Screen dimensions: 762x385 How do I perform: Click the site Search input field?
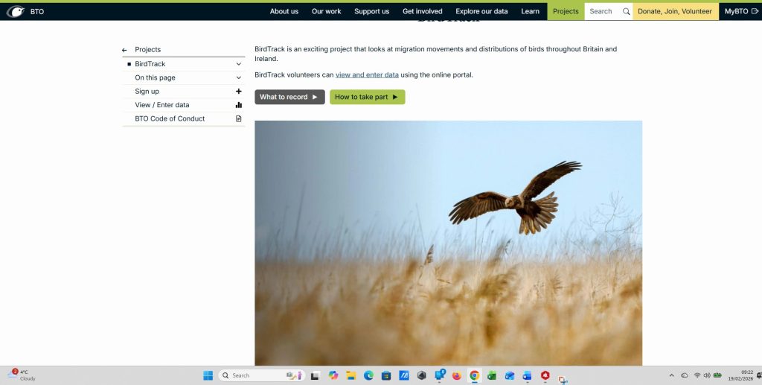click(x=603, y=12)
